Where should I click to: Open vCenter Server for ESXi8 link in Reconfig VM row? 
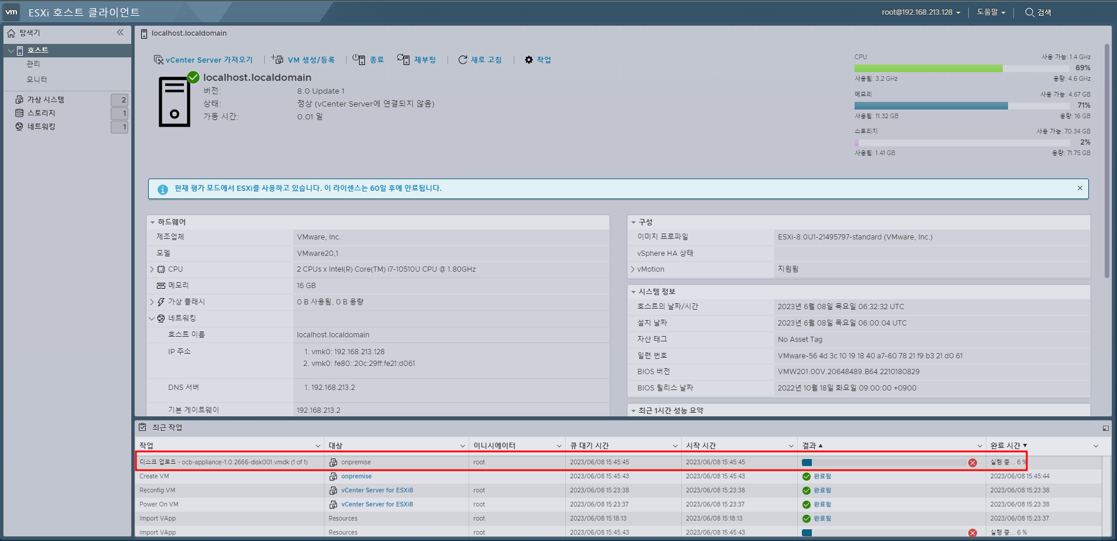click(377, 491)
